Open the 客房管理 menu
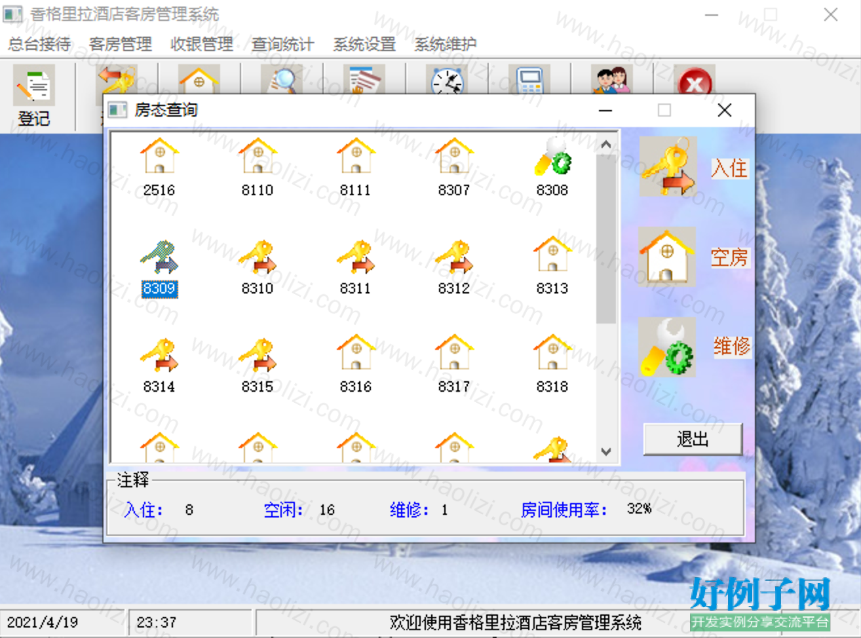Screen dimensions: 861x638 [121, 44]
